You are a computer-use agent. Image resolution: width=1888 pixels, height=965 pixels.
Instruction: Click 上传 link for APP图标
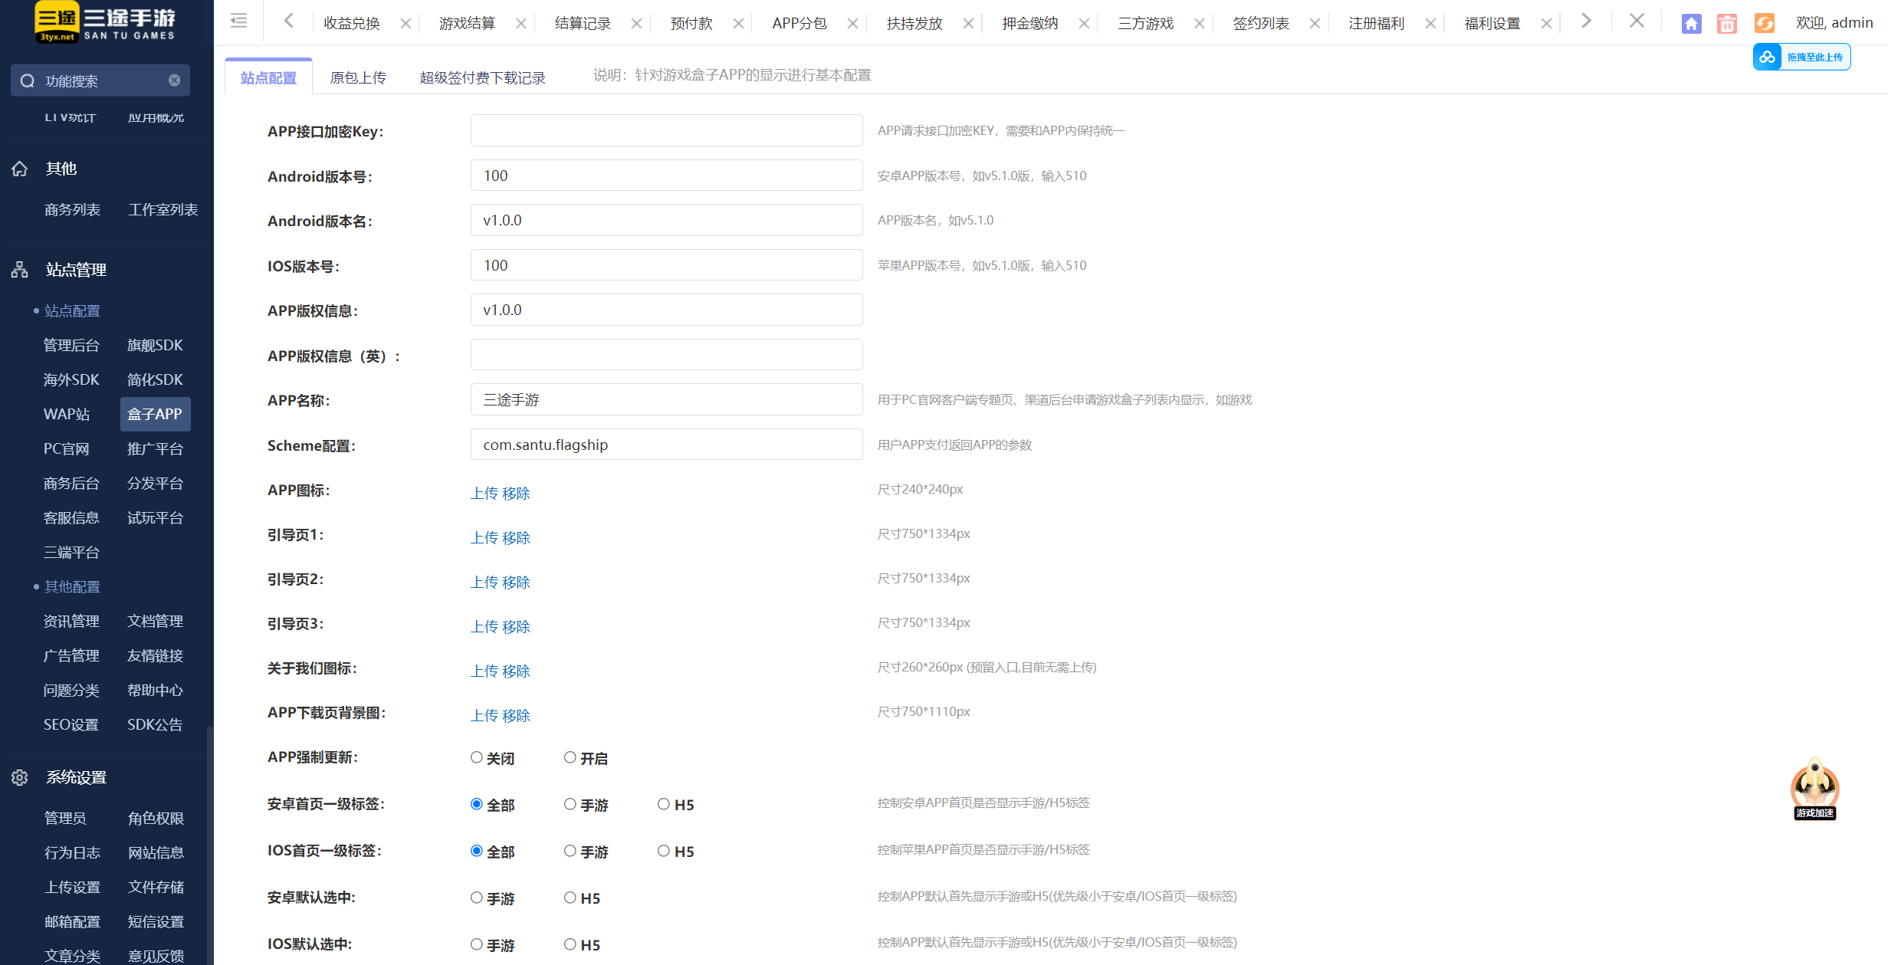click(484, 493)
